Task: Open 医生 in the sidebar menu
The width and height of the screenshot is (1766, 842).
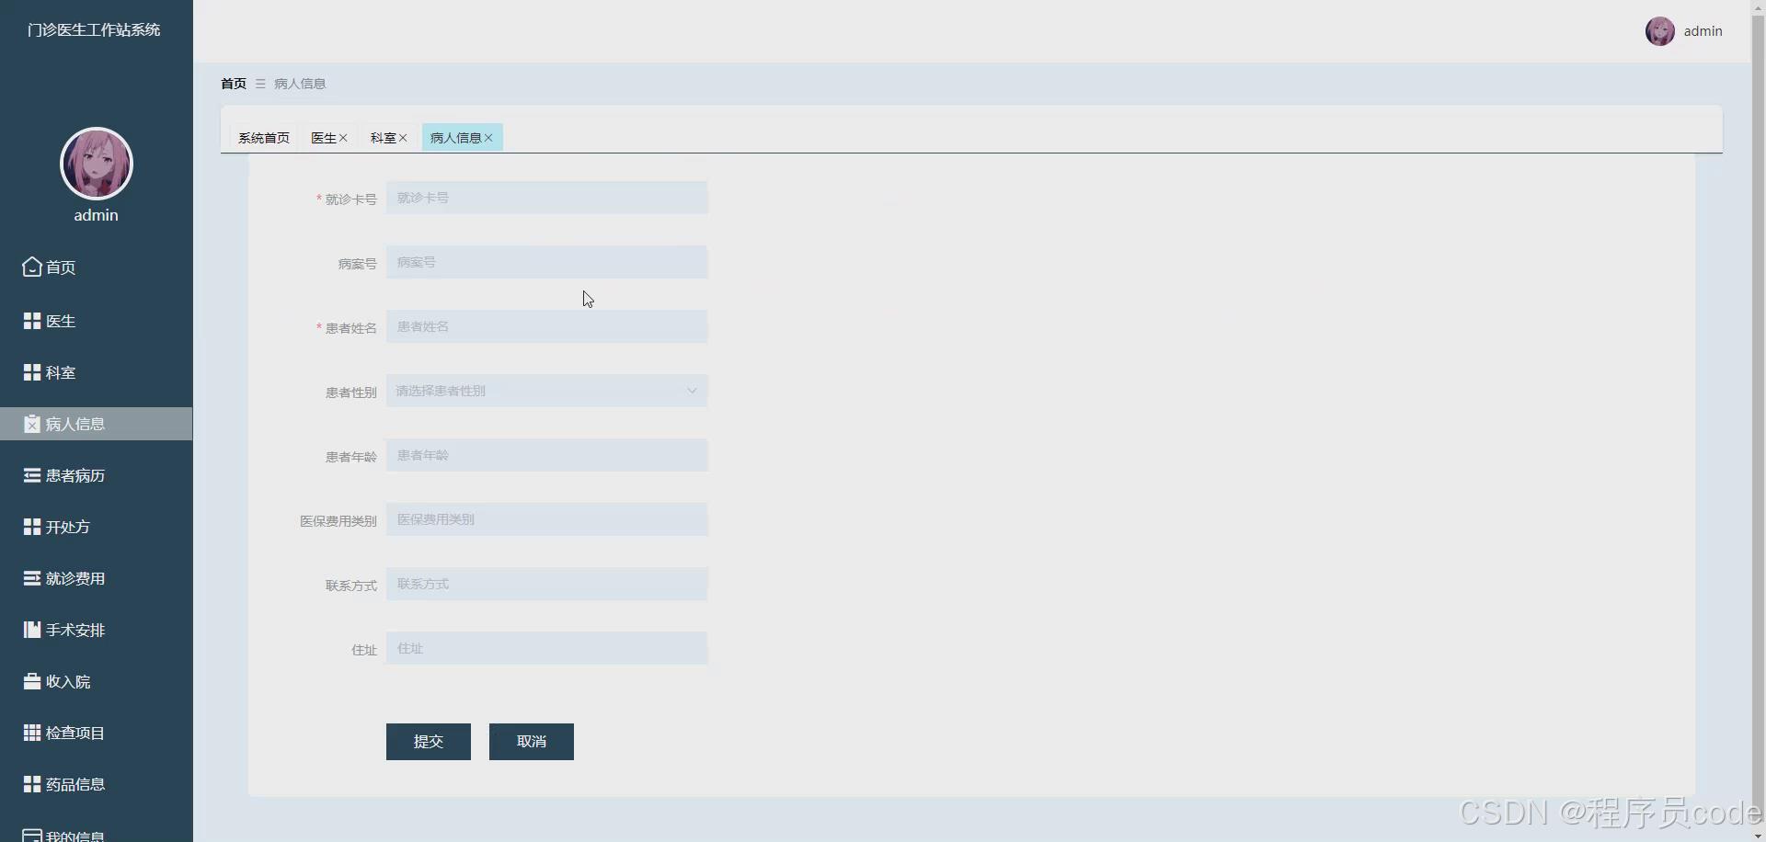Action: [x=97, y=321]
